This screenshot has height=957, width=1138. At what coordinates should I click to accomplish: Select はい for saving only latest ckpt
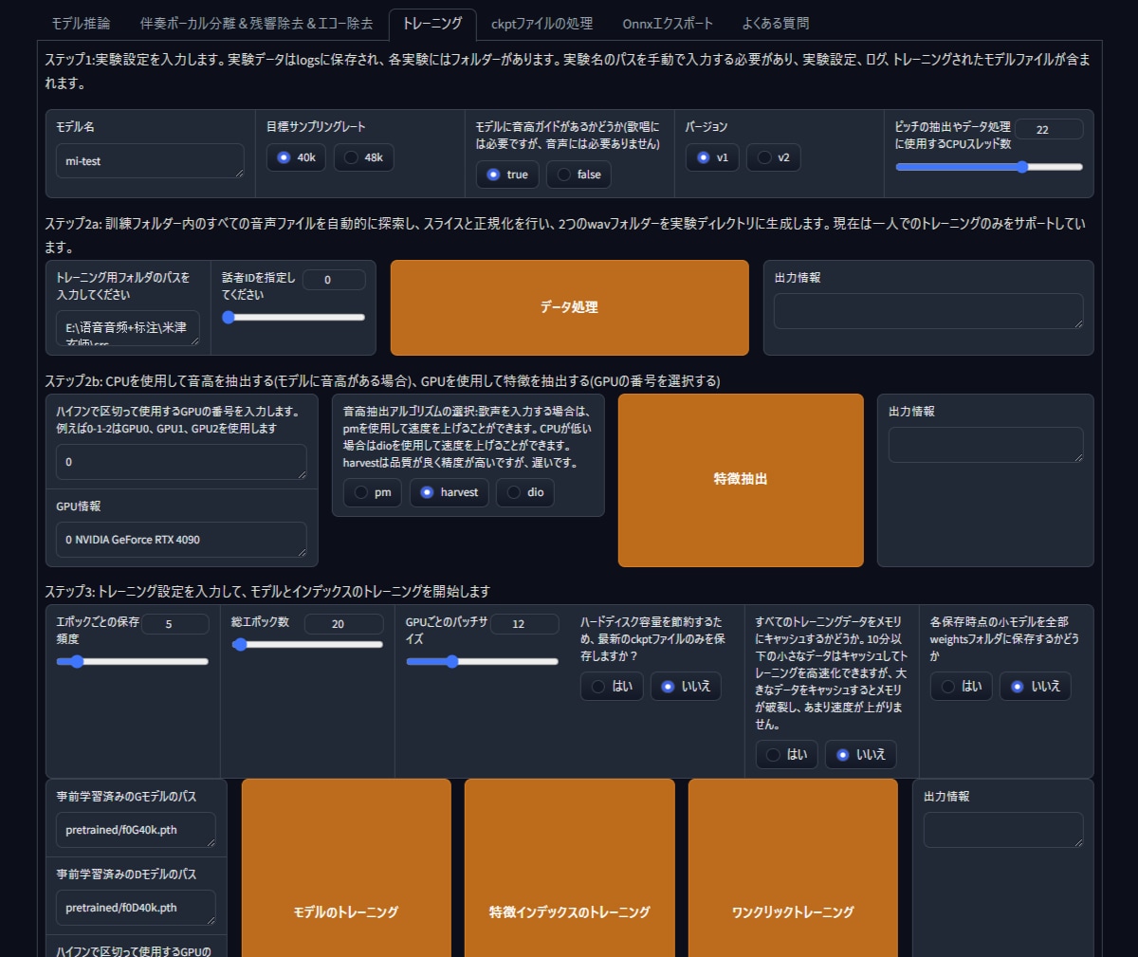point(612,687)
